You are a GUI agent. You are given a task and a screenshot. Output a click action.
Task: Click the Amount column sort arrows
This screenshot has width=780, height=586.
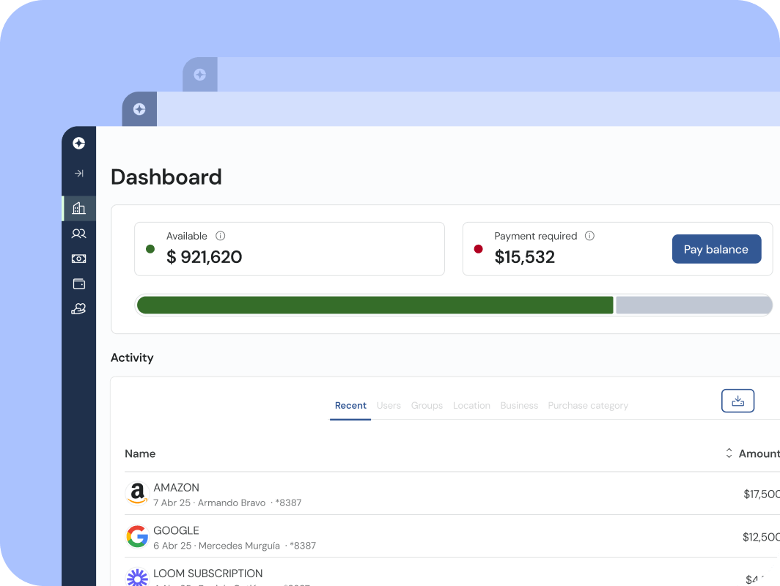click(729, 453)
